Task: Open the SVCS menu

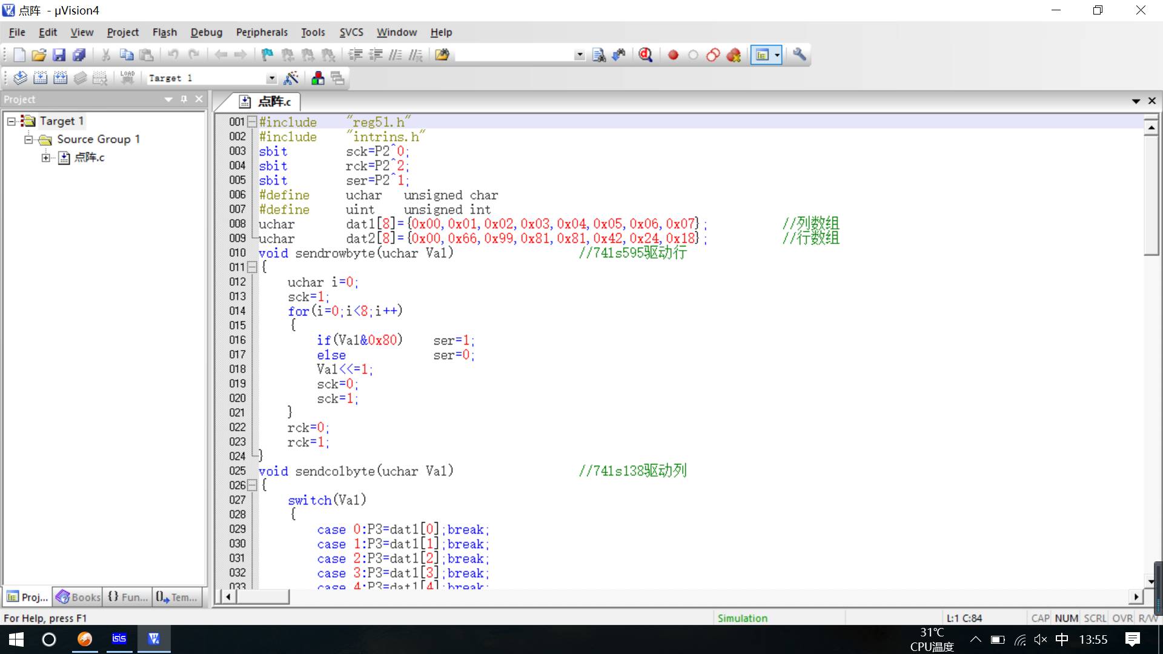Action: click(x=351, y=32)
